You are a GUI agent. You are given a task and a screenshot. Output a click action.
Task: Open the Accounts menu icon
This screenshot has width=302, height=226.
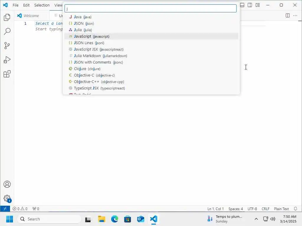pos(7,184)
